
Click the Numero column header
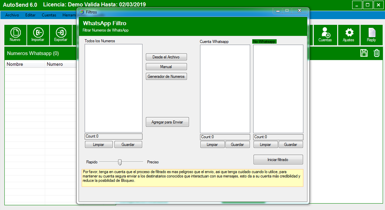[61, 64]
